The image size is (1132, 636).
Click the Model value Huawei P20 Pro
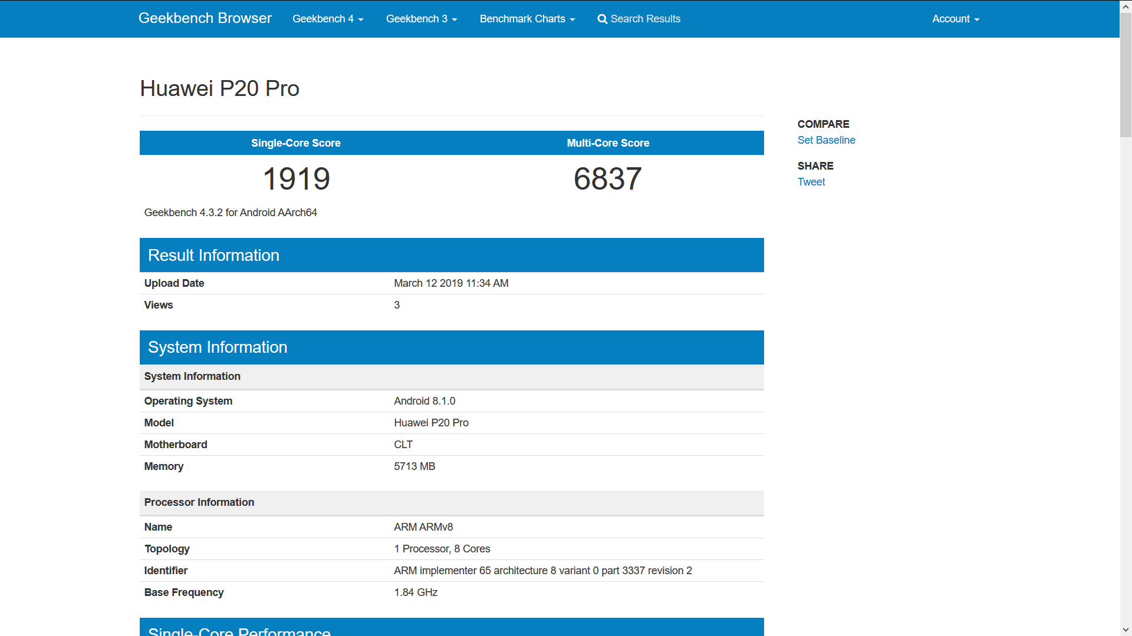click(x=431, y=423)
